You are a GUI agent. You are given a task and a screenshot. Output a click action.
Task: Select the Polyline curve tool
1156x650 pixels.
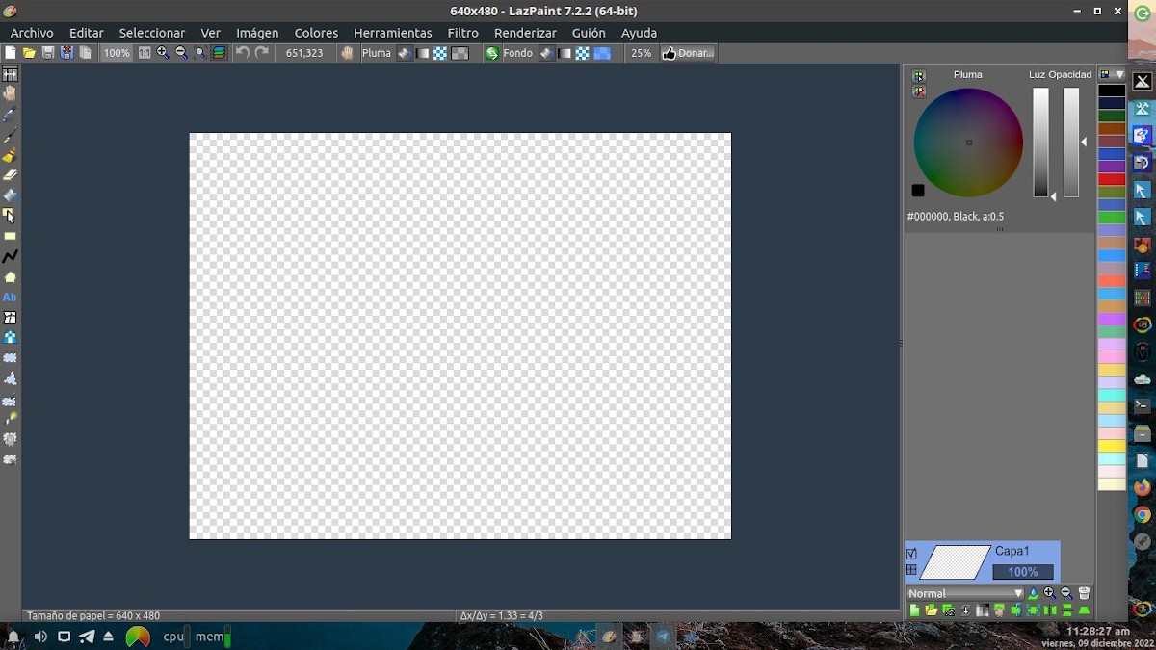pos(10,256)
